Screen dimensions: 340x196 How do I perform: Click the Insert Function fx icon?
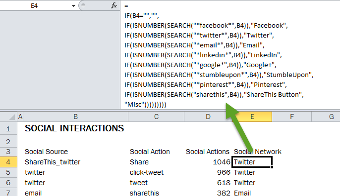tap(114, 5)
